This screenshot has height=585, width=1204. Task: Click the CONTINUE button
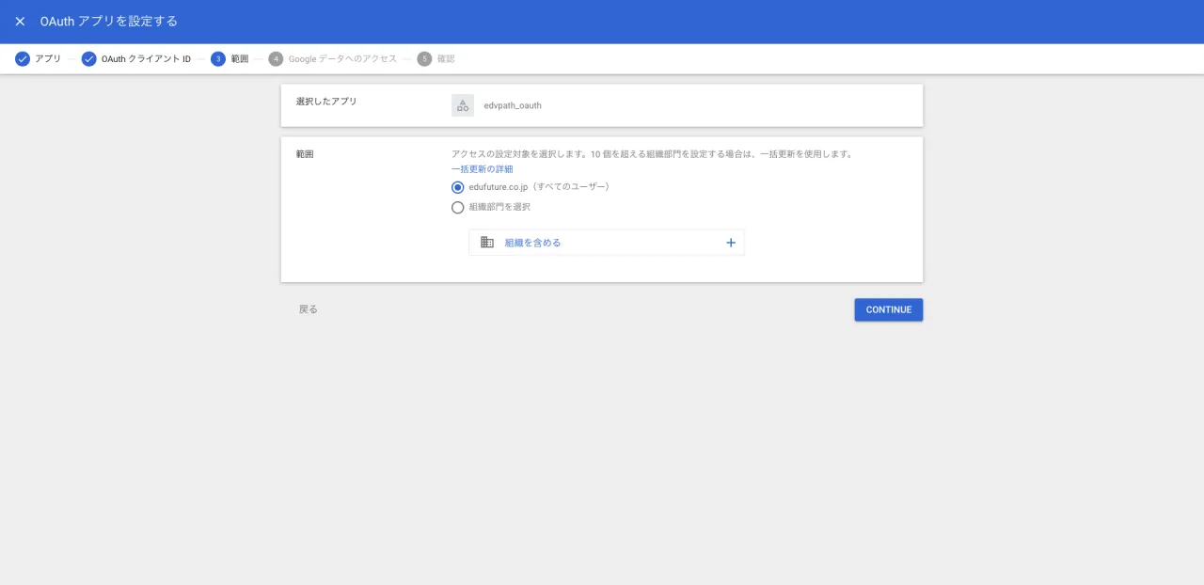point(889,309)
